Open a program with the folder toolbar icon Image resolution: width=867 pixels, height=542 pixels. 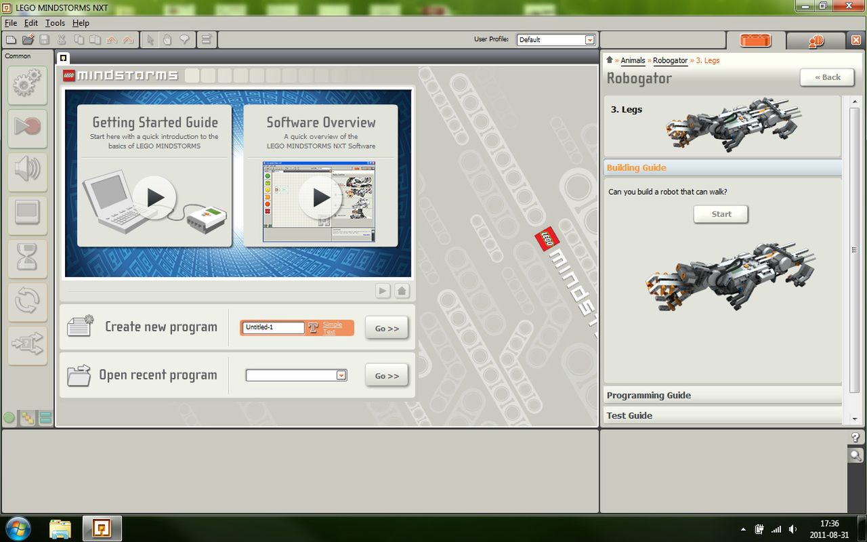pos(28,40)
